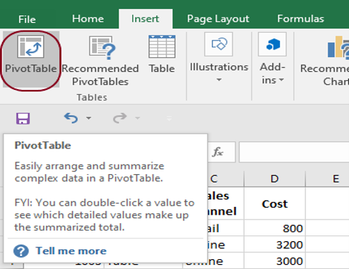Switch to the File tab
Image resolution: width=349 pixels, height=269 pixels.
click(27, 19)
